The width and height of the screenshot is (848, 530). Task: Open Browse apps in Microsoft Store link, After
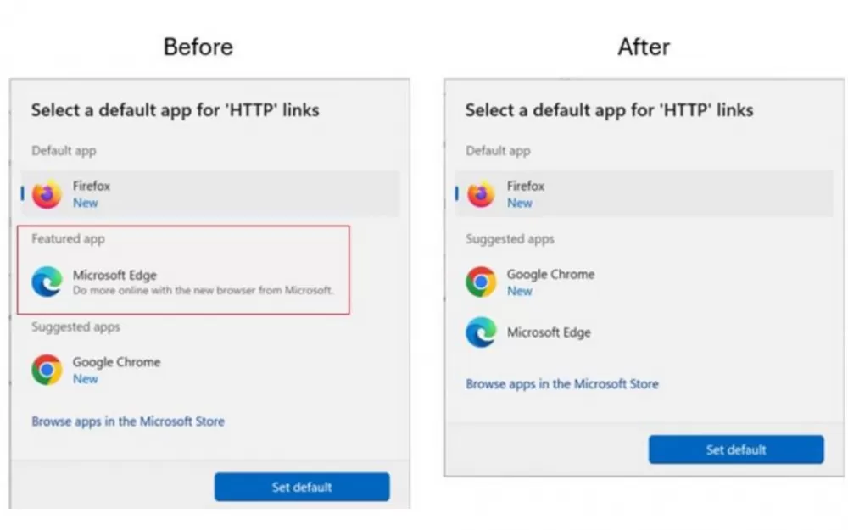tap(562, 384)
